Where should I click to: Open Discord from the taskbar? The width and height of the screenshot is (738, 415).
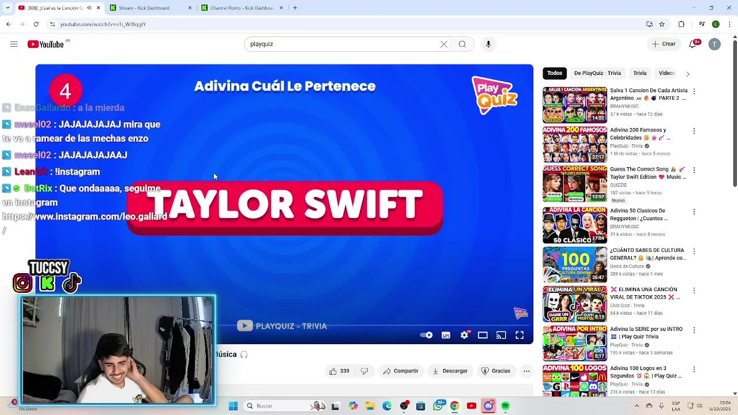(x=489, y=406)
